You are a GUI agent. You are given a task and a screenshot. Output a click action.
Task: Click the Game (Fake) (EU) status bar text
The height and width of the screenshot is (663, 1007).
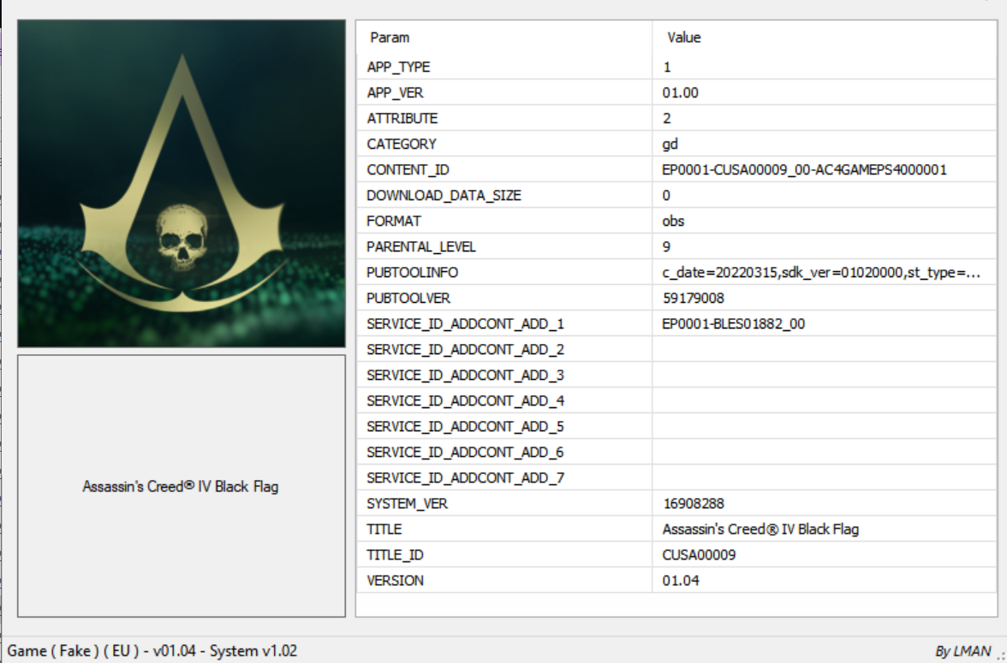click(152, 651)
